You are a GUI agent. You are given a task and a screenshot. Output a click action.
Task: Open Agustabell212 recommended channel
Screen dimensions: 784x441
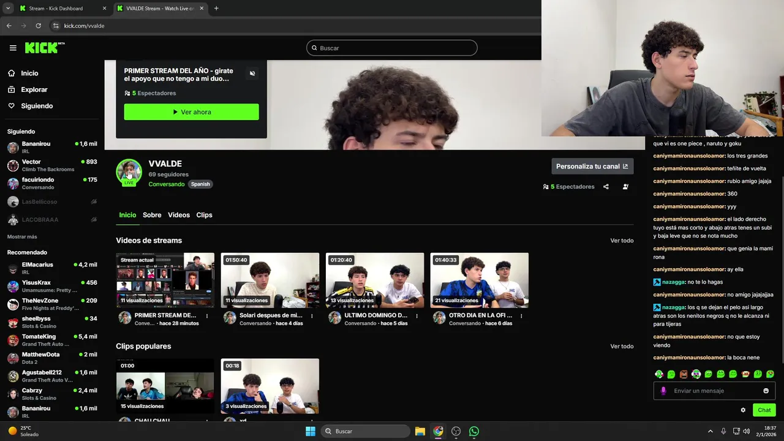point(52,376)
